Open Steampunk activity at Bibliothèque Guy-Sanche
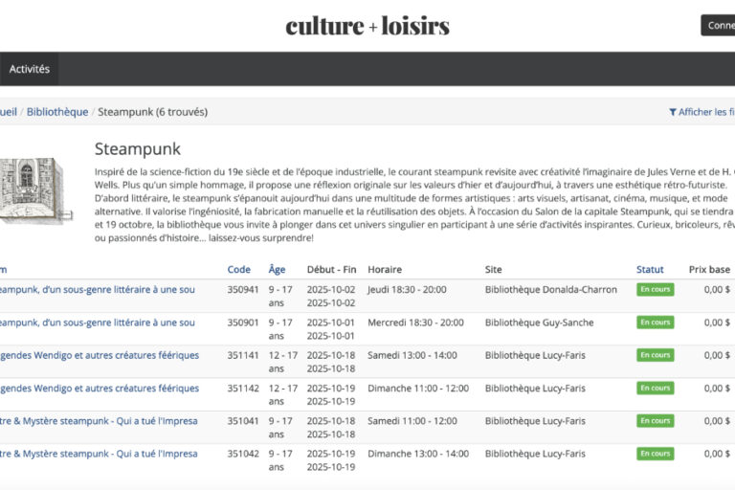The height and width of the screenshot is (490, 735). pyautogui.click(x=96, y=323)
